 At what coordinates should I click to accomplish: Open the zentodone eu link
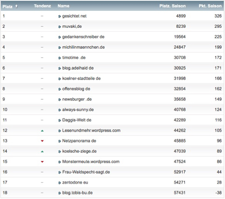75,182
